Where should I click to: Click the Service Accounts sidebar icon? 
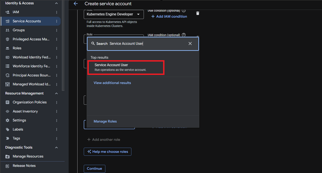click(8, 21)
